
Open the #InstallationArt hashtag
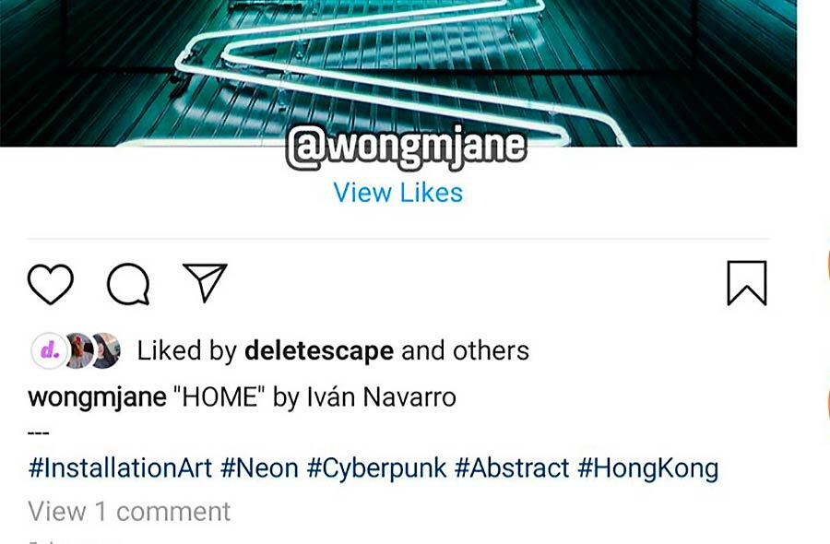(120, 468)
